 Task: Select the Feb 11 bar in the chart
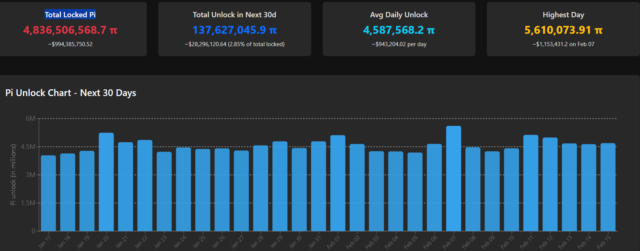pyautogui.click(x=531, y=183)
